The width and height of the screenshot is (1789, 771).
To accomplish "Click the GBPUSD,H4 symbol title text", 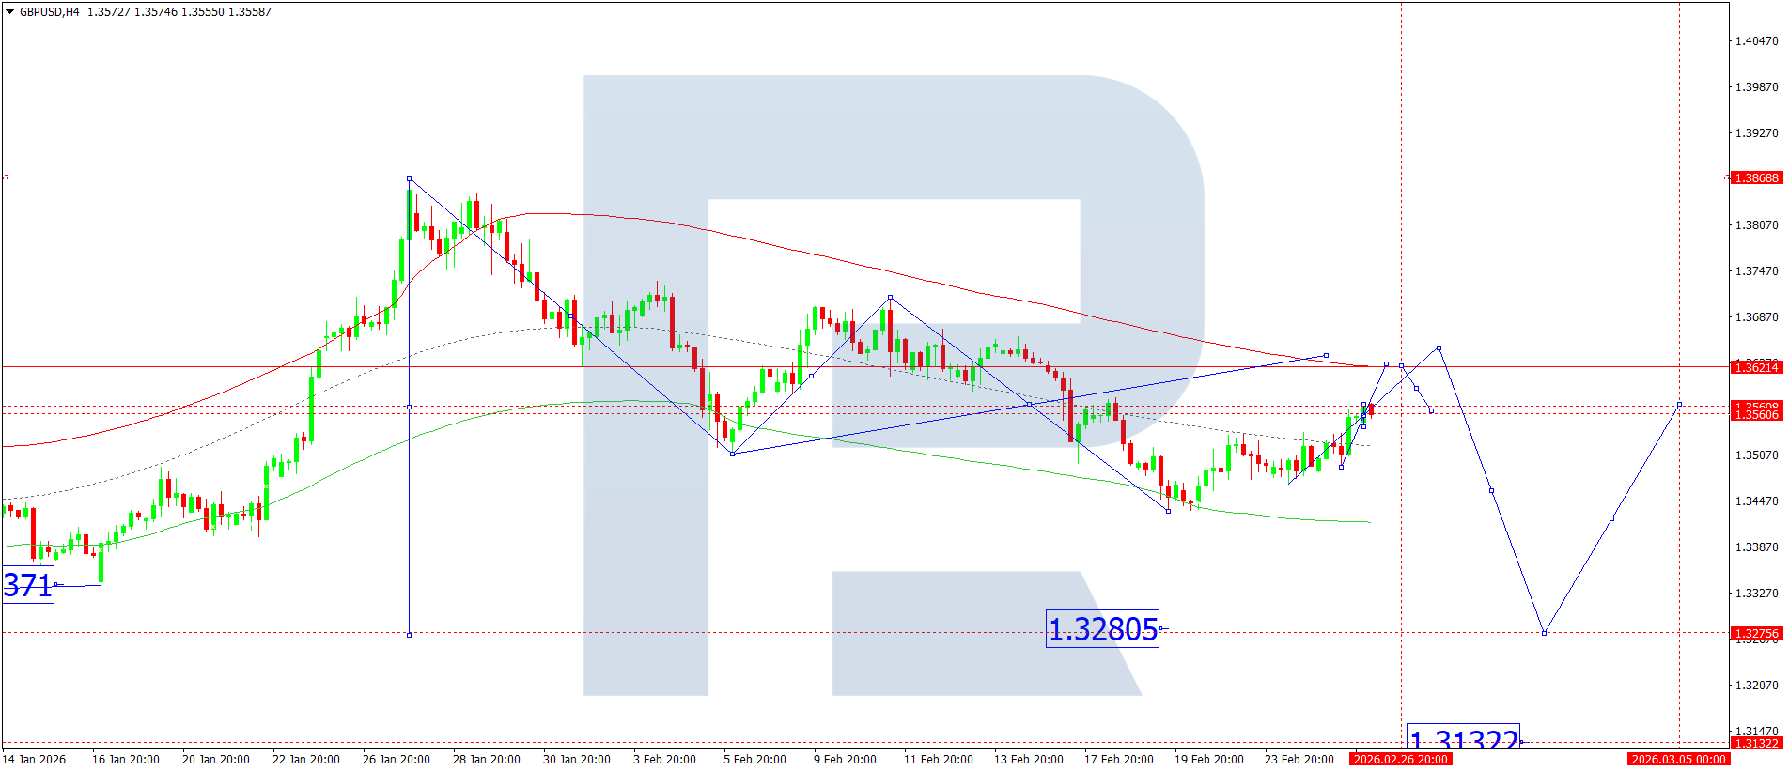I will coord(49,12).
